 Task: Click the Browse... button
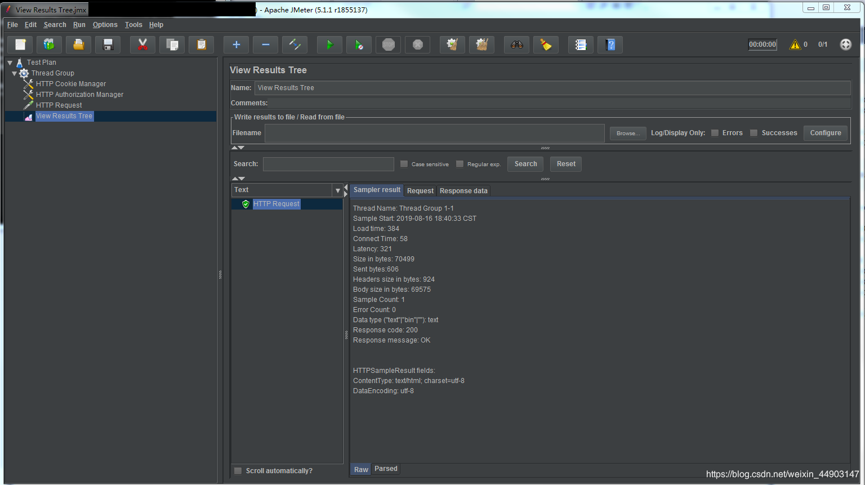[x=628, y=134]
